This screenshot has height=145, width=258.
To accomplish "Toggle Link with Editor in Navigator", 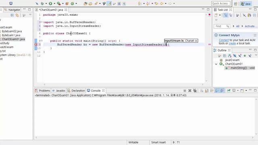I will click(x=17, y=15).
